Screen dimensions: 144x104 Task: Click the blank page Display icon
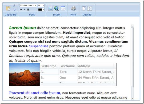pos(84,8)
